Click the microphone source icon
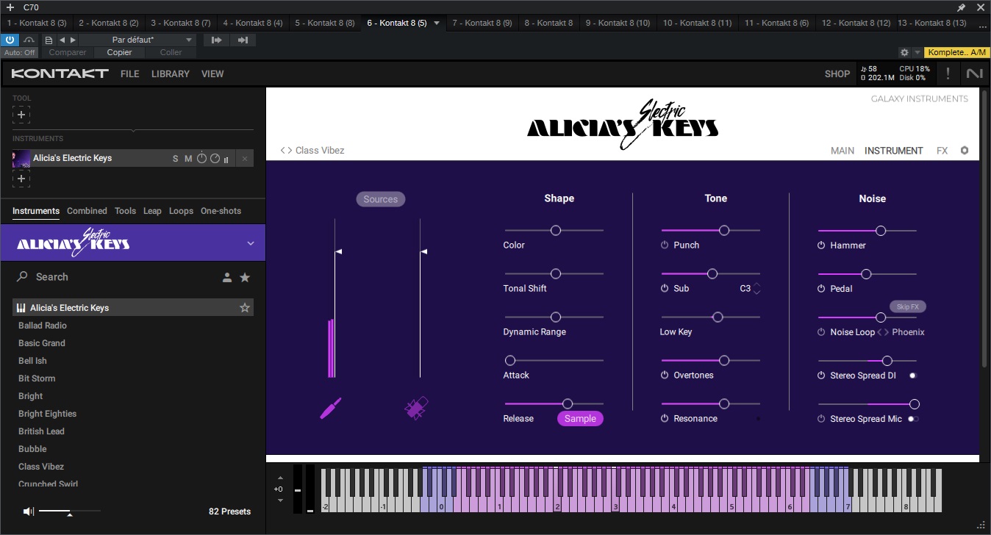Screen dimensions: 991x535 click(x=416, y=409)
